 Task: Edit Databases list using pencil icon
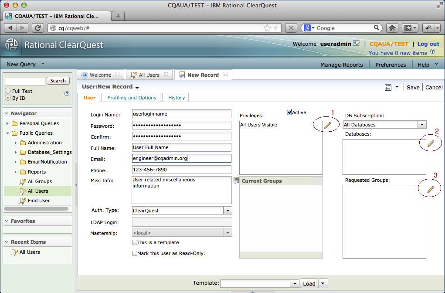[x=431, y=143]
